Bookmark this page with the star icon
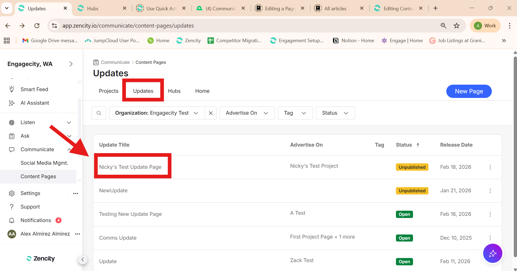 coord(457,26)
